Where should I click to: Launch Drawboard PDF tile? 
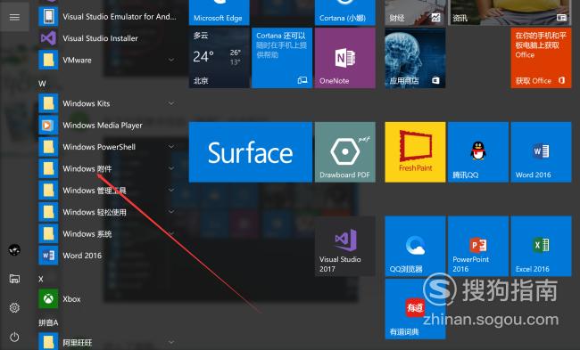(x=345, y=152)
